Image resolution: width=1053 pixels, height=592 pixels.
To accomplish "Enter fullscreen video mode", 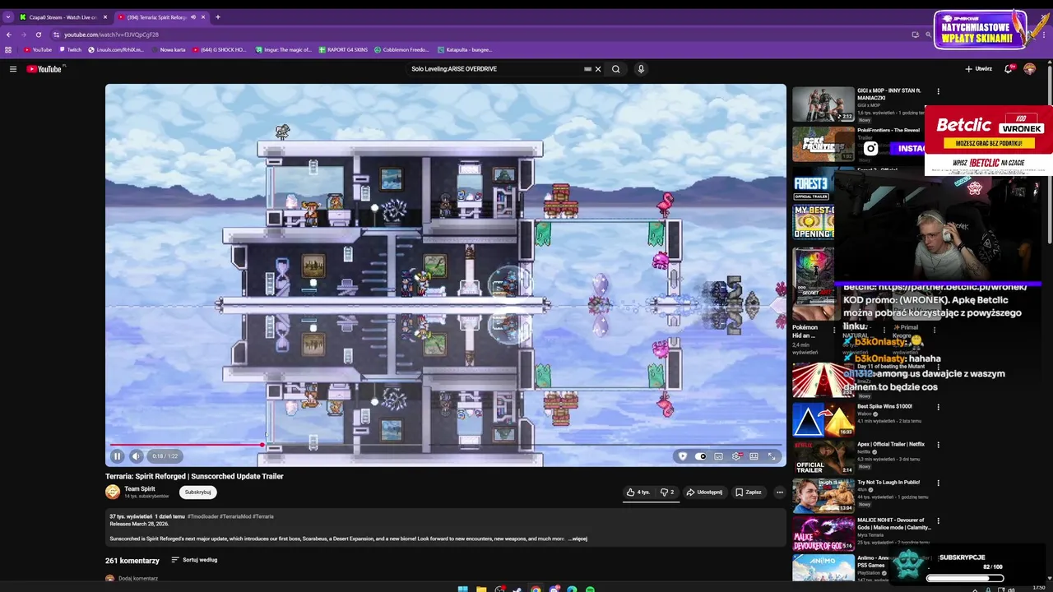I will pyautogui.click(x=772, y=456).
